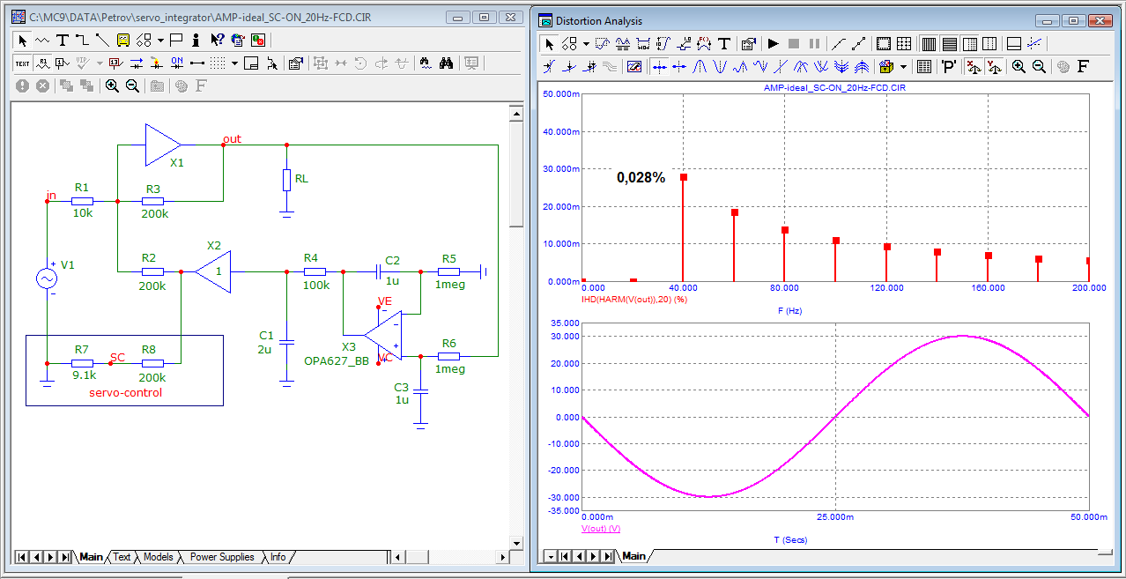
Task: Open the grid options dropdown arrow
Action: [x=234, y=63]
